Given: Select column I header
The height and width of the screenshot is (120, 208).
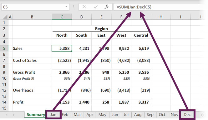Looking at the screenshot, I should point(180,17).
